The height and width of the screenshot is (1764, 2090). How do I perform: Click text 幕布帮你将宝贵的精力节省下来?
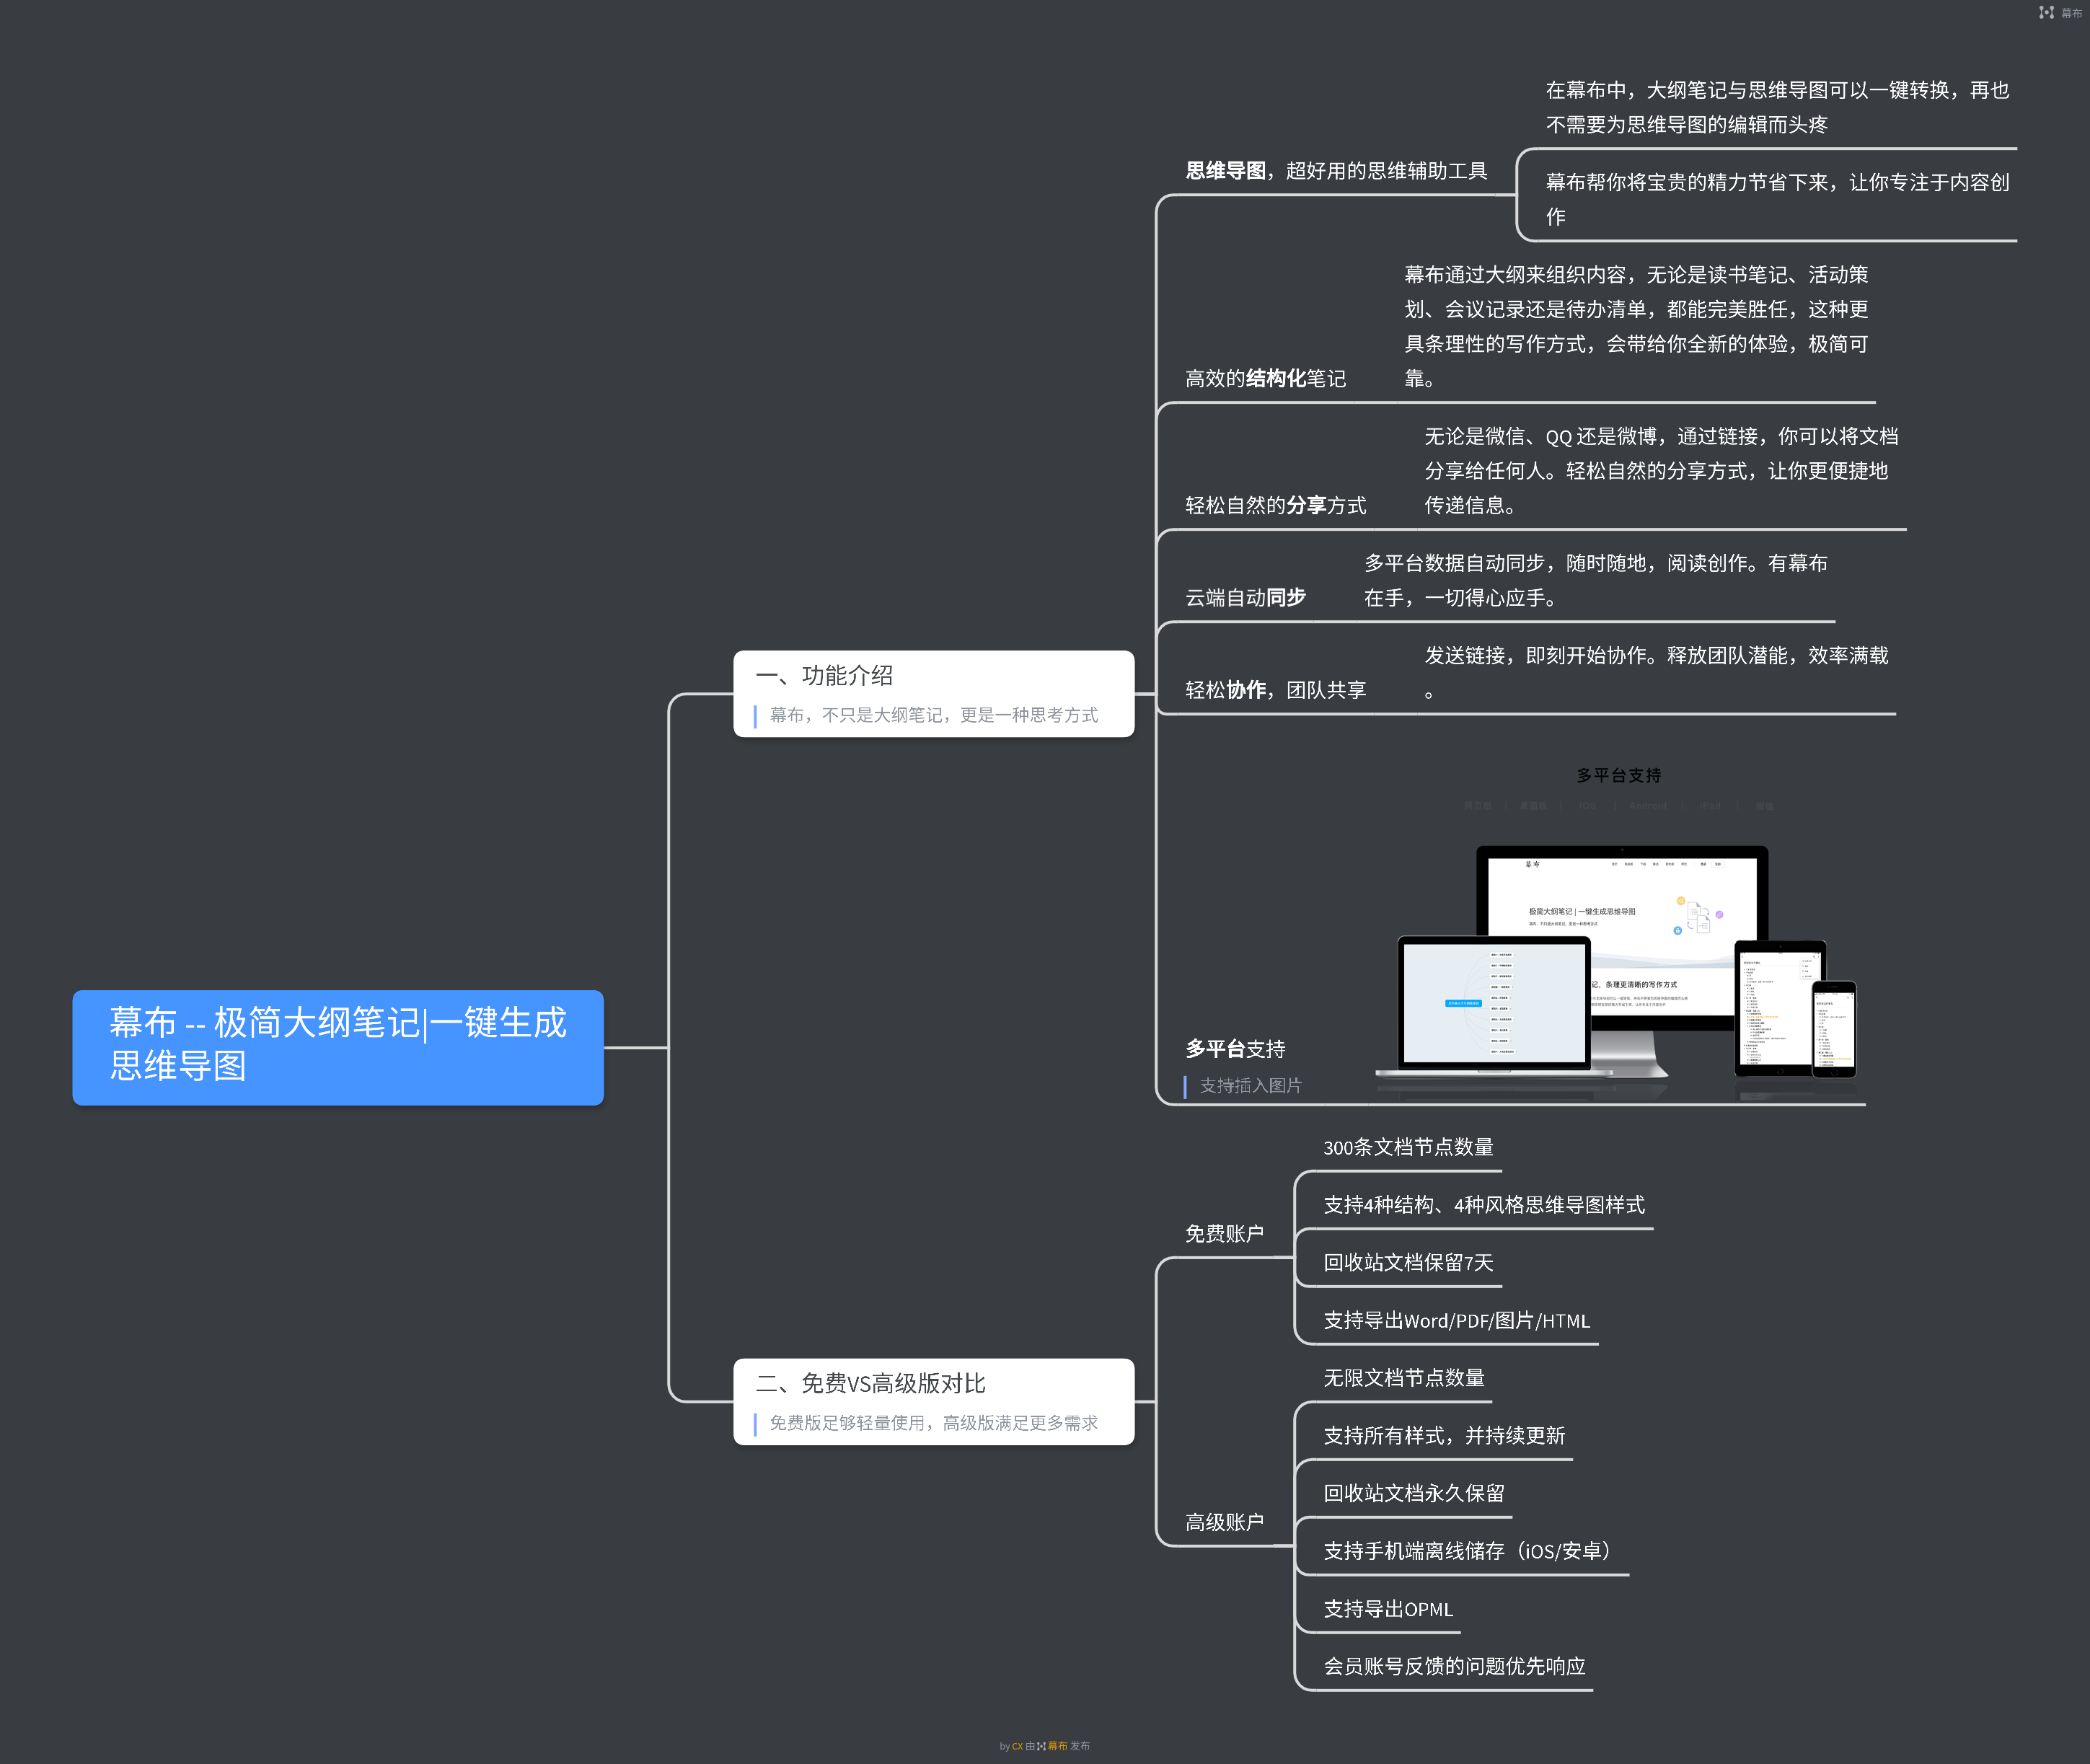(x=1777, y=199)
